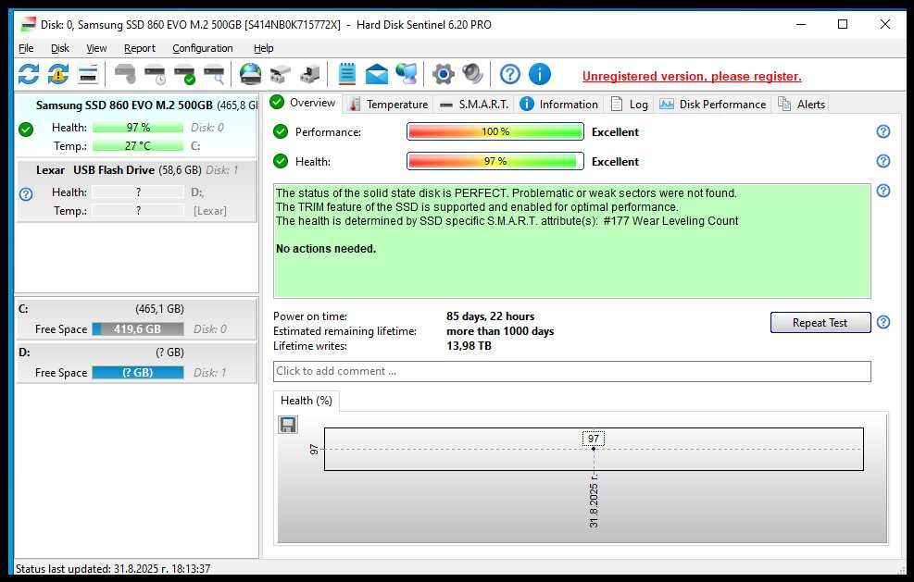Screen dimensions: 914x582
Task: Select Lexar USB Flash Drive disk entry
Action: (136, 192)
